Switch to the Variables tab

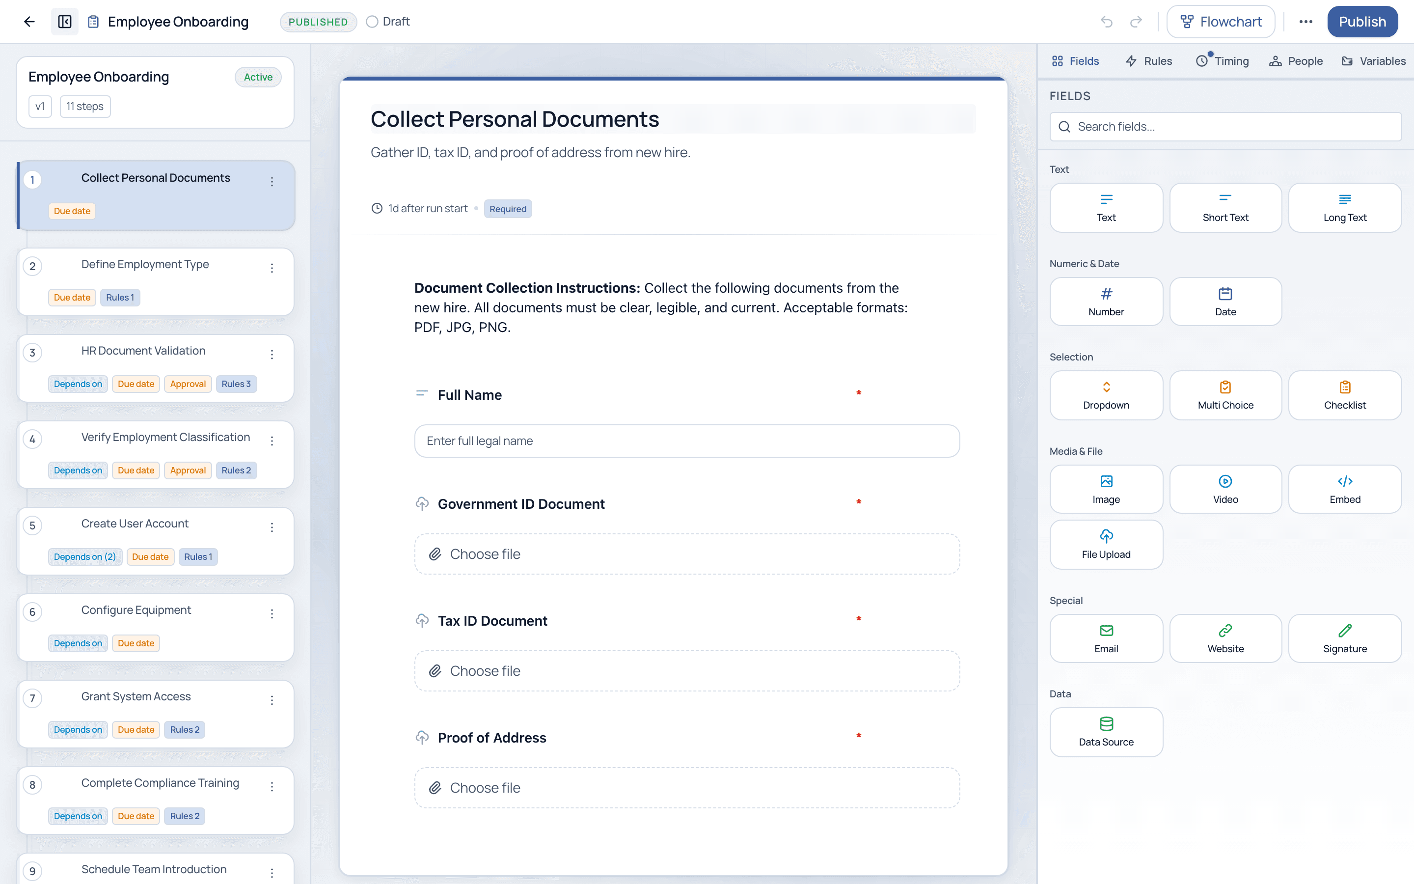1374,61
